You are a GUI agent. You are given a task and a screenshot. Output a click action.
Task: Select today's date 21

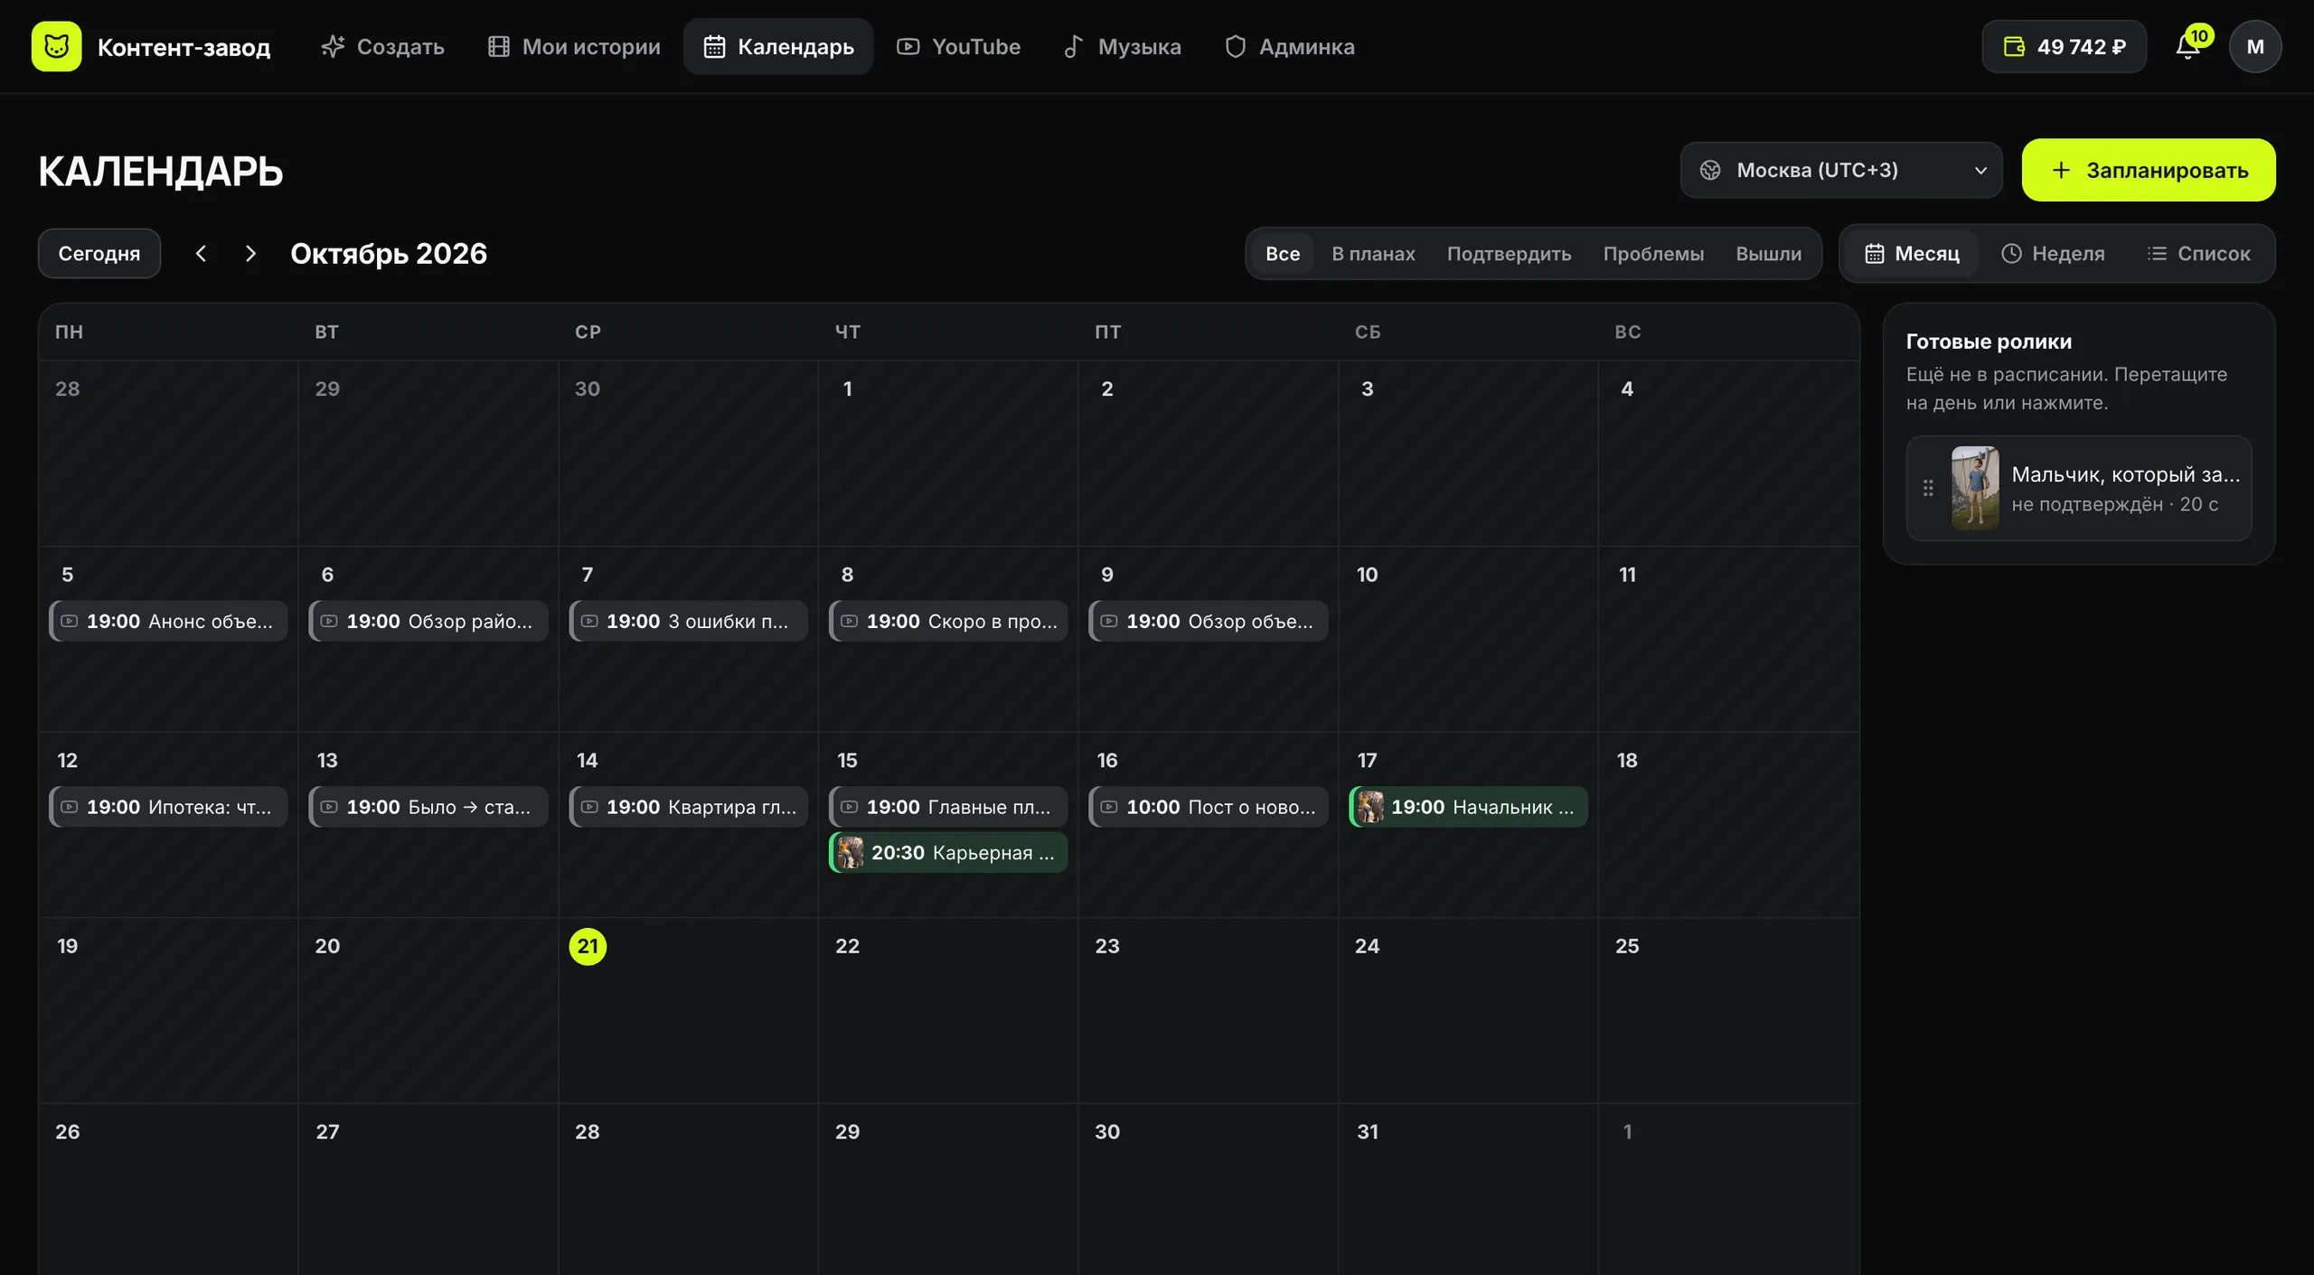tap(588, 946)
